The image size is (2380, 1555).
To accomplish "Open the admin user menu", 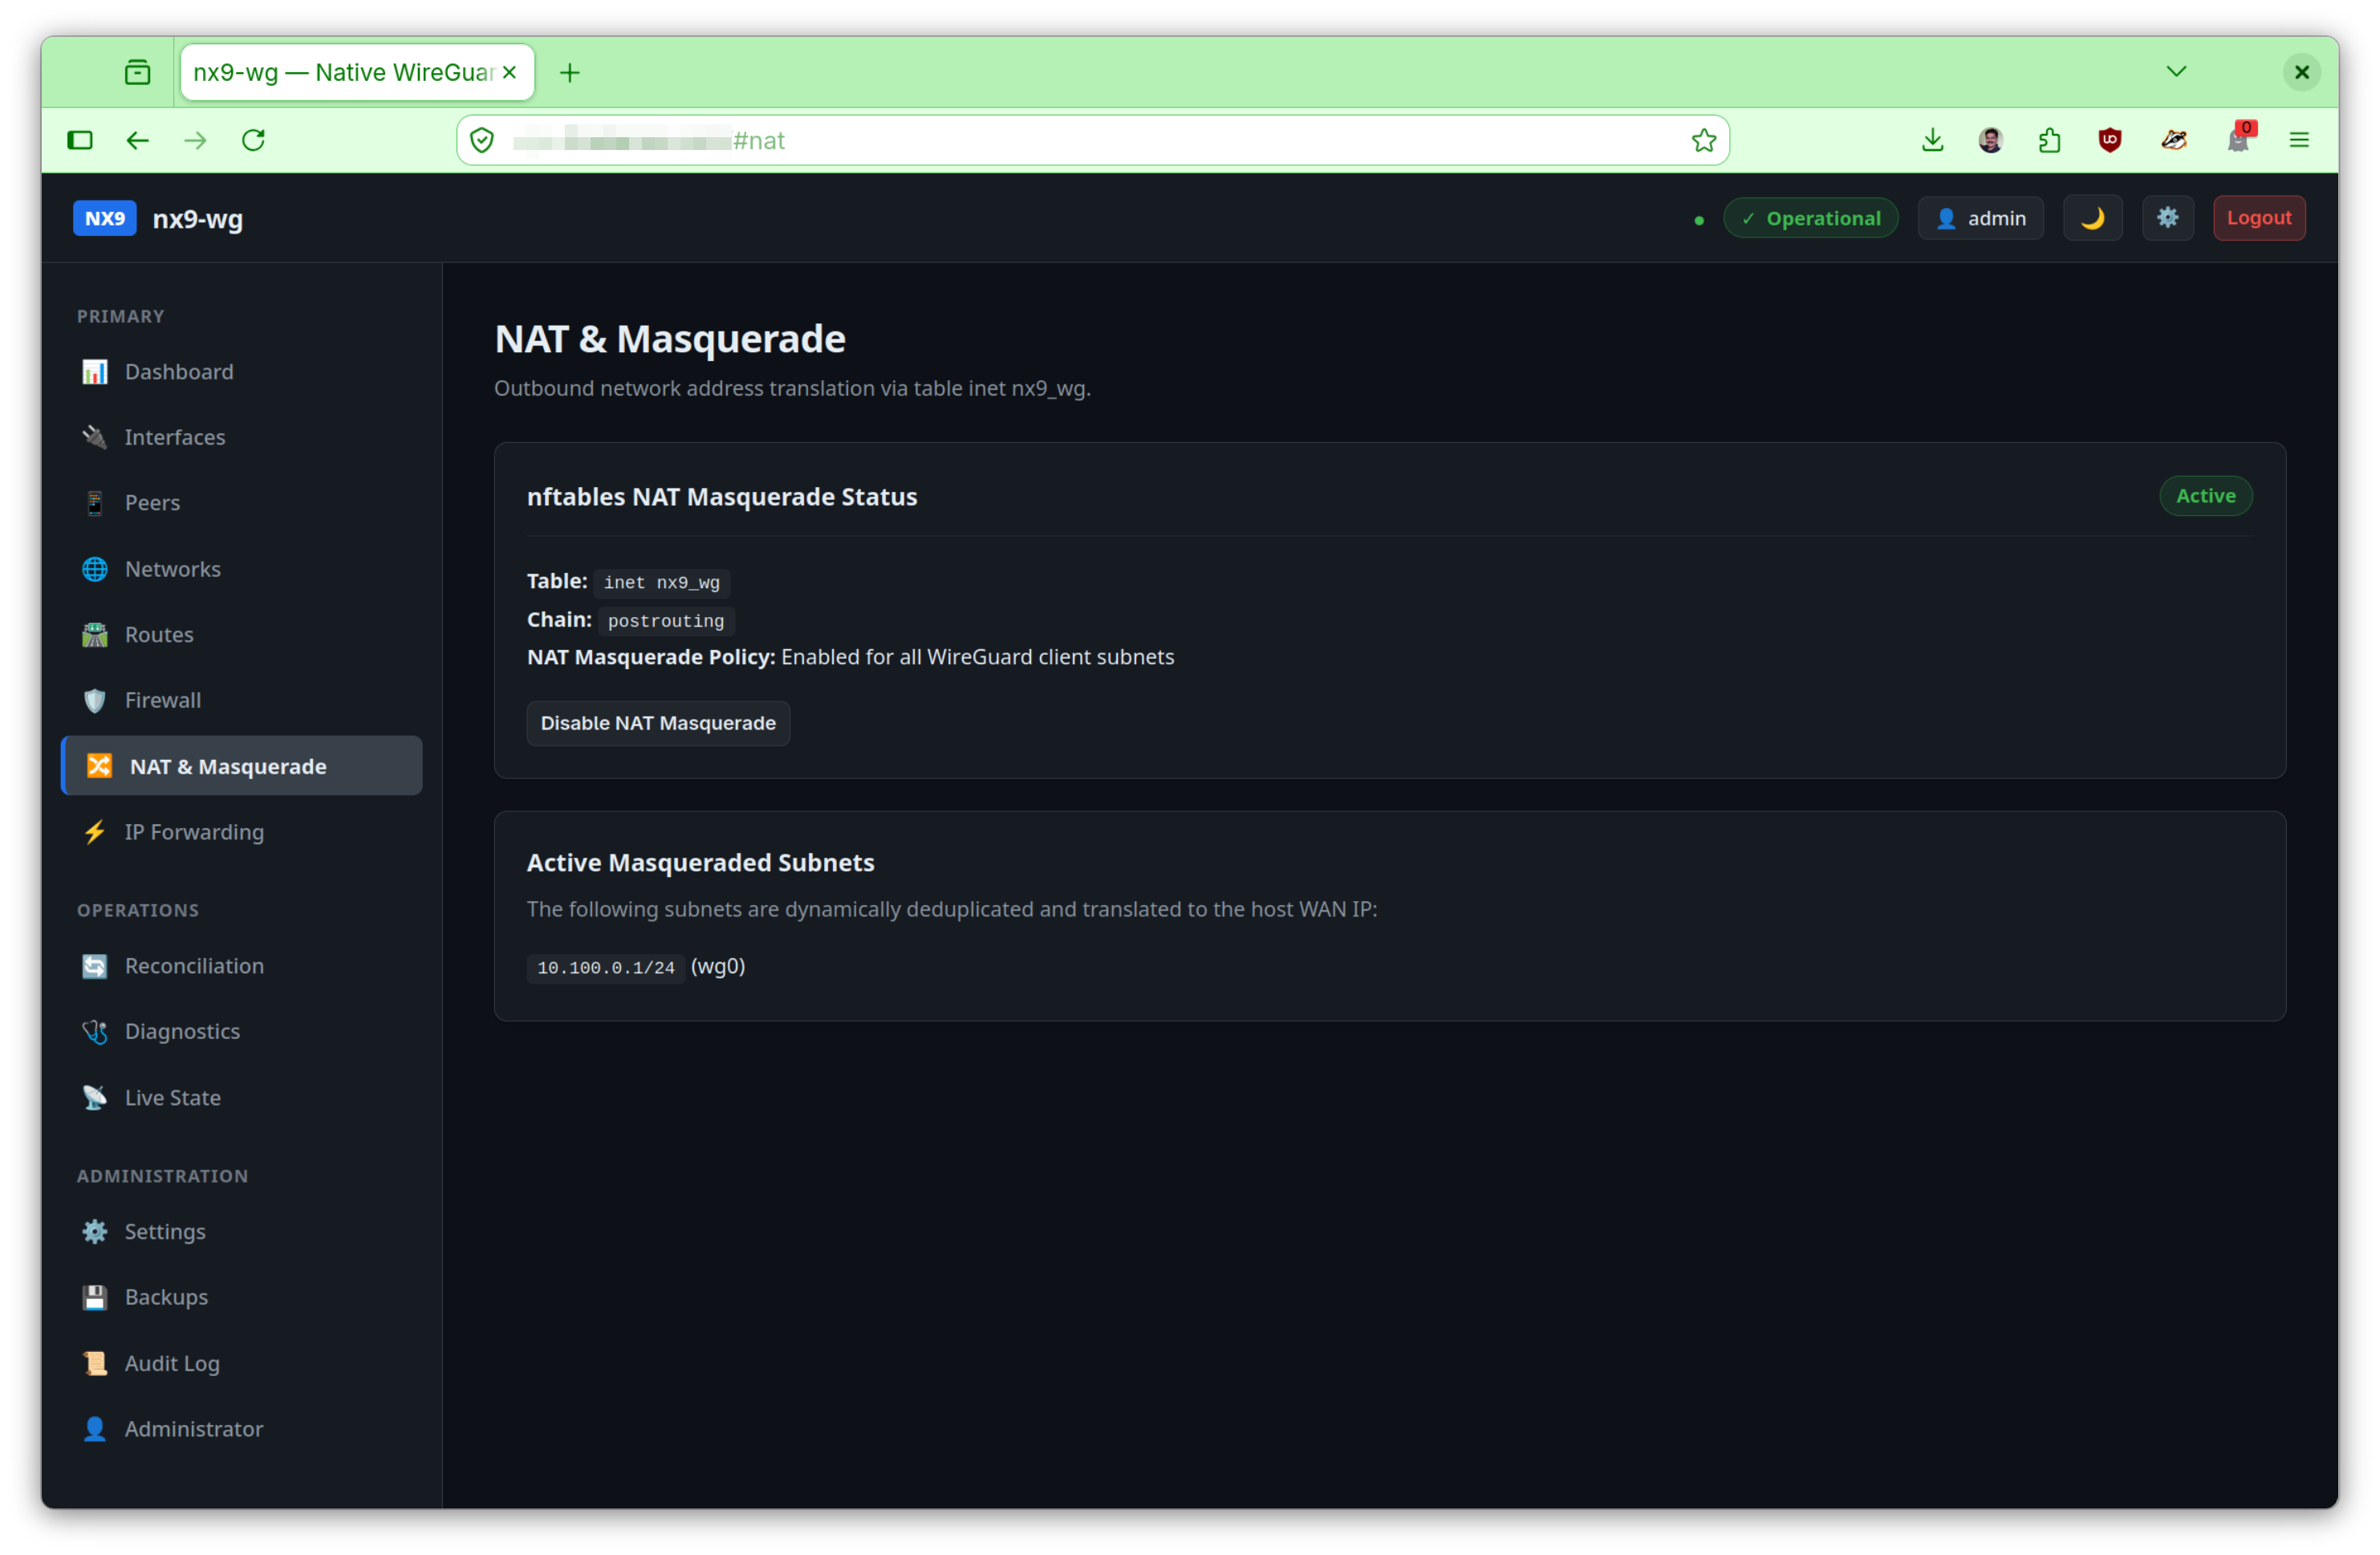I will pyautogui.click(x=1981, y=218).
